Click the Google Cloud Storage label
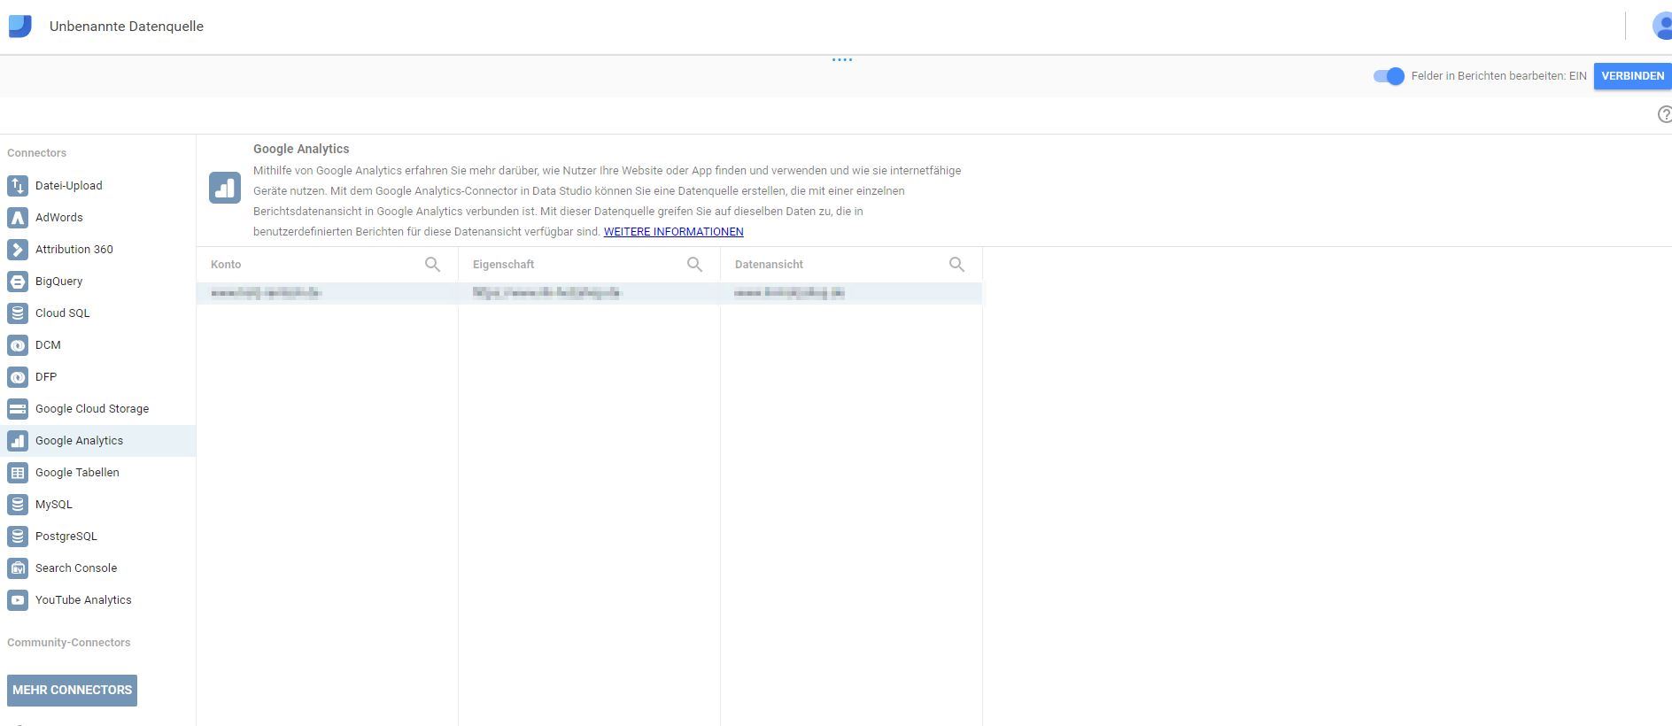Viewport: 1672px width, 726px height. [x=92, y=409]
